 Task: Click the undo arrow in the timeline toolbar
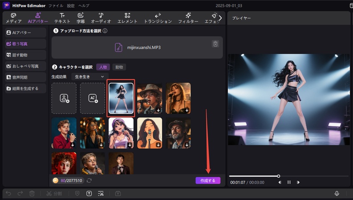click(8, 193)
